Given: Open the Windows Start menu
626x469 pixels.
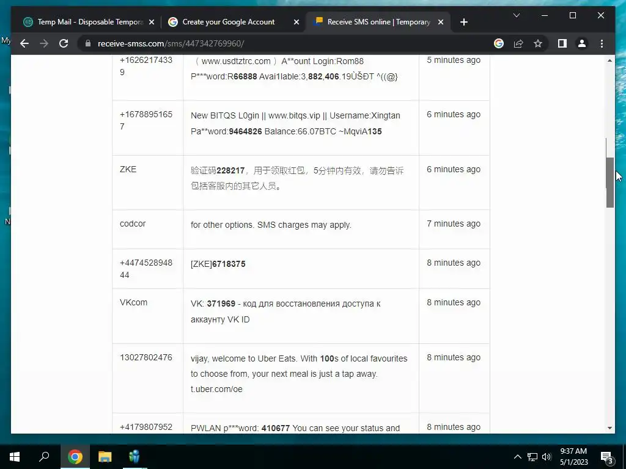Looking at the screenshot, I should click(x=15, y=457).
